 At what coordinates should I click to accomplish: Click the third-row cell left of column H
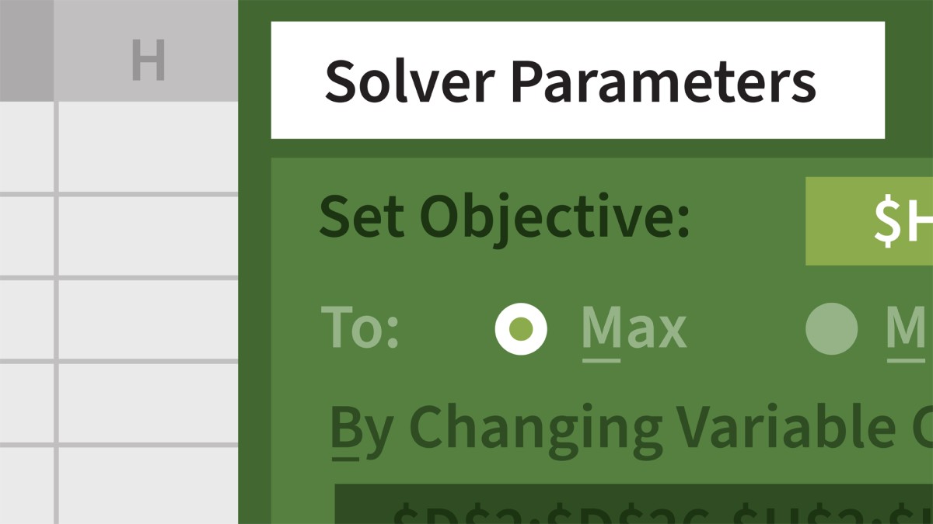click(x=26, y=319)
